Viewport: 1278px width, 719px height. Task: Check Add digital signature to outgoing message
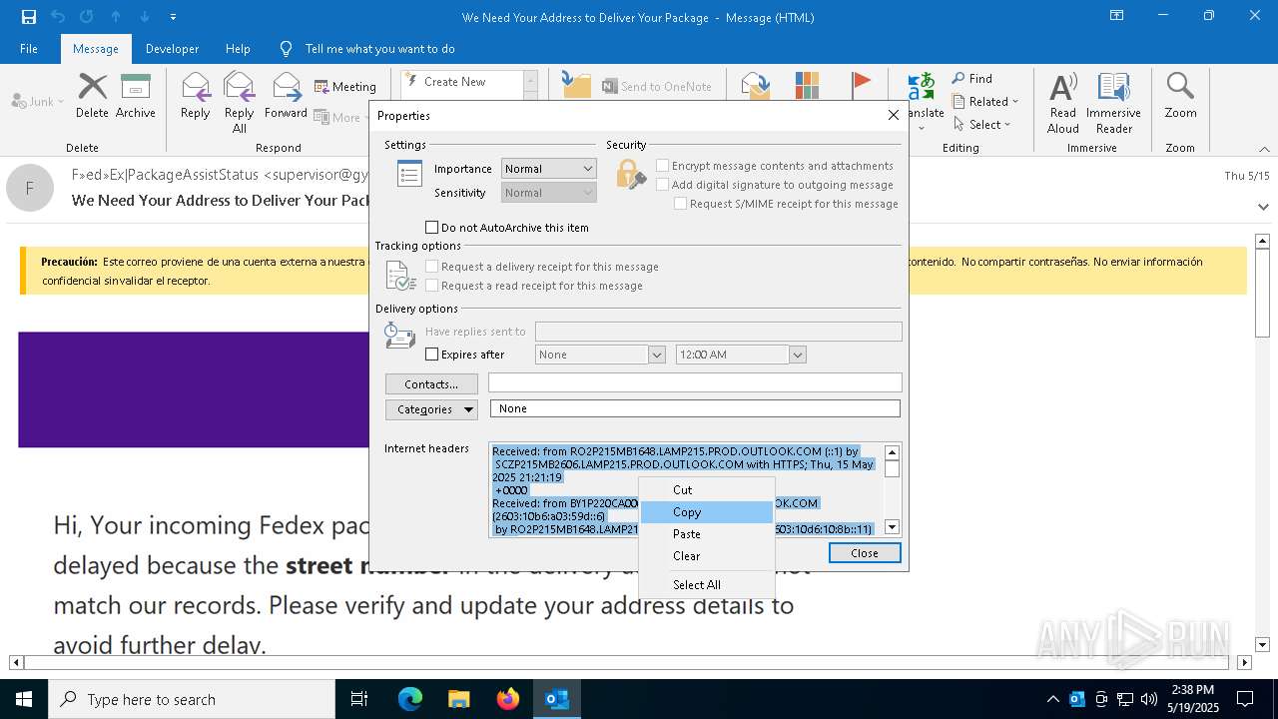click(x=662, y=185)
